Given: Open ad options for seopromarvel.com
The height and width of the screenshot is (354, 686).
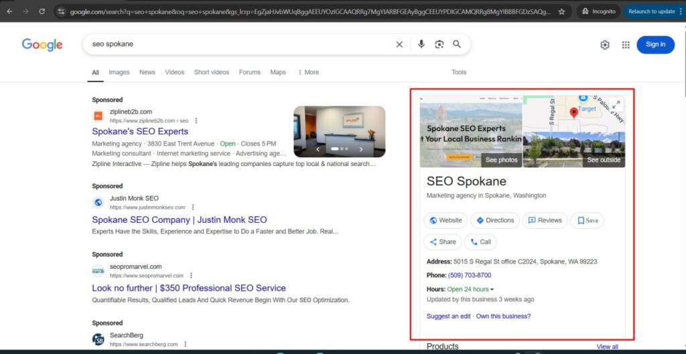Looking at the screenshot, I should 191,276.
